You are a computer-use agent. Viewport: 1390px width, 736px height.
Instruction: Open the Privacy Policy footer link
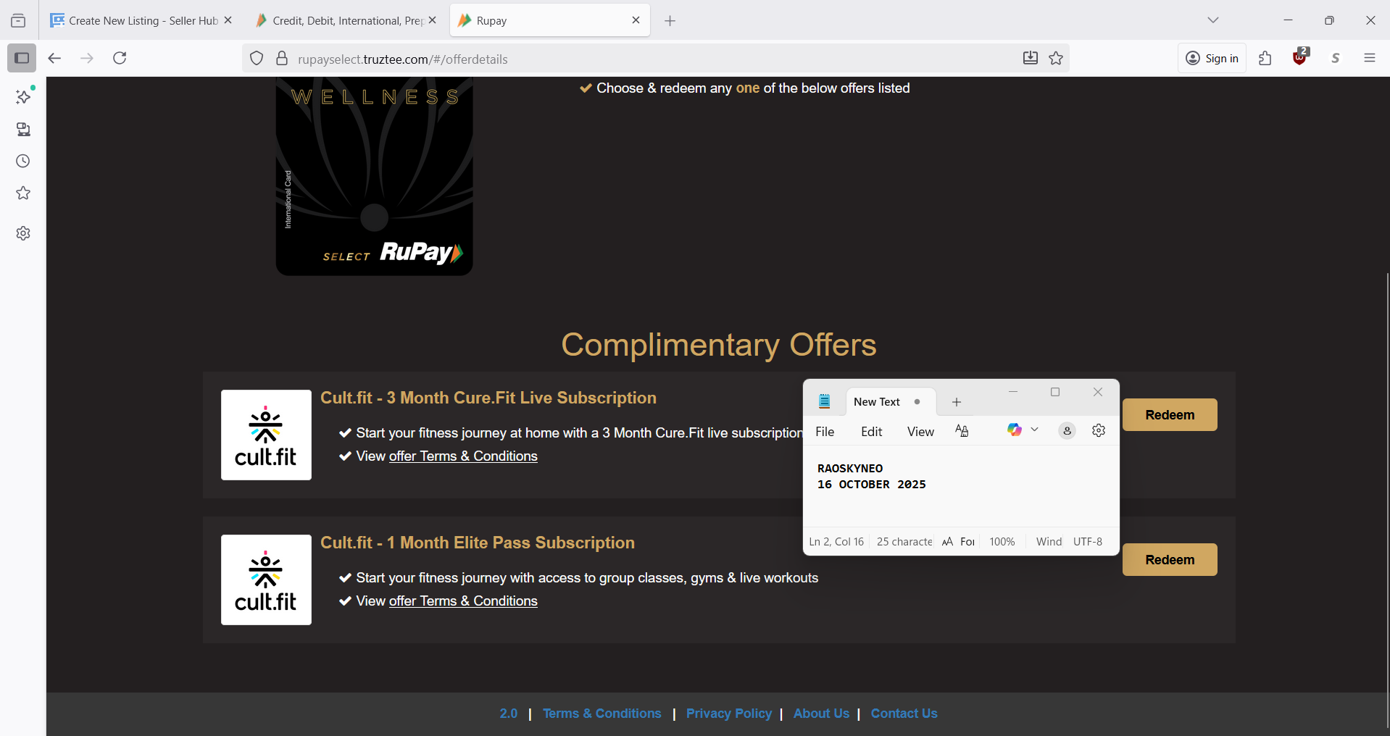(728, 714)
